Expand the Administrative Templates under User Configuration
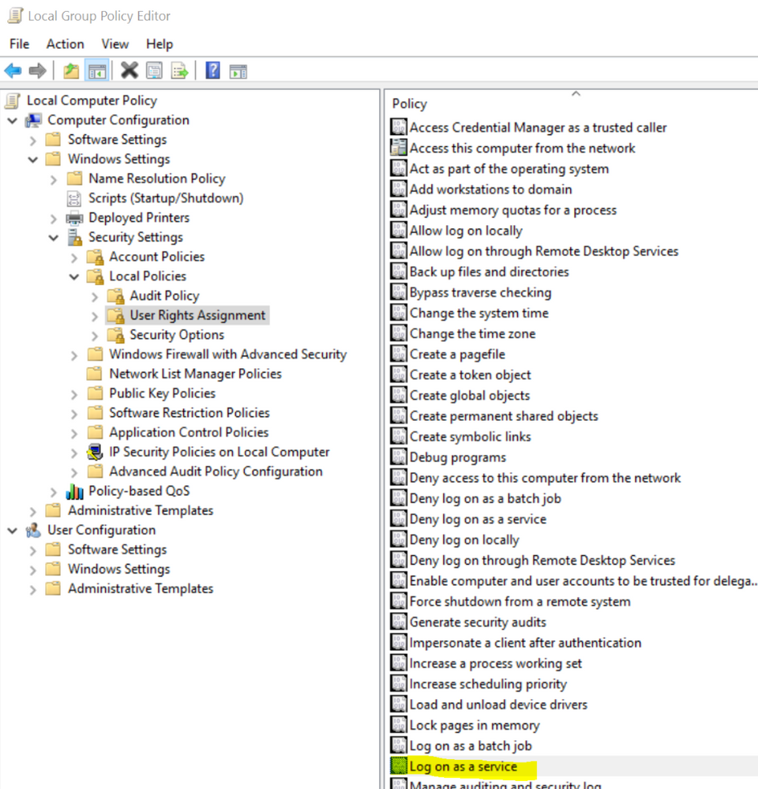This screenshot has height=789, width=758. click(32, 588)
